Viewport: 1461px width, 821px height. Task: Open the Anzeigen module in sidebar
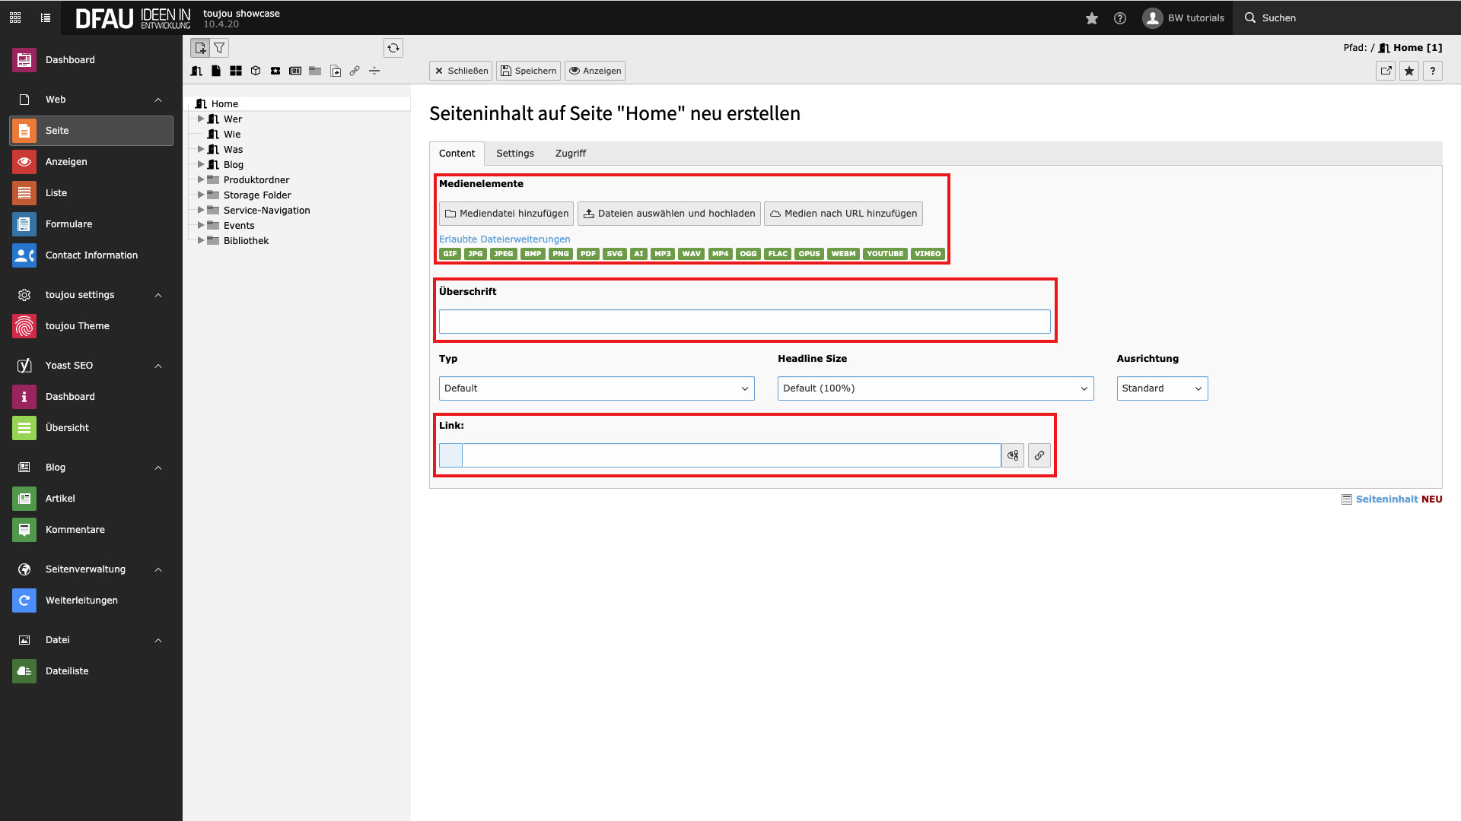click(x=91, y=162)
